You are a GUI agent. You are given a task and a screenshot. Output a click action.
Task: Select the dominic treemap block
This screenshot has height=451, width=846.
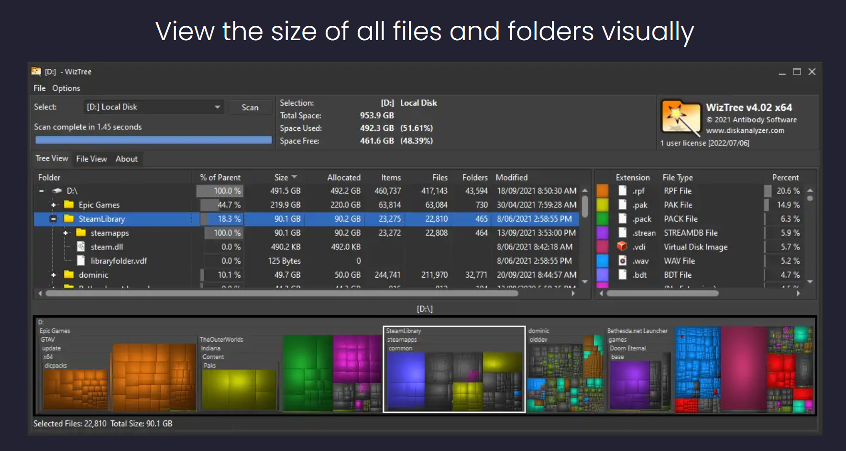tap(565, 370)
